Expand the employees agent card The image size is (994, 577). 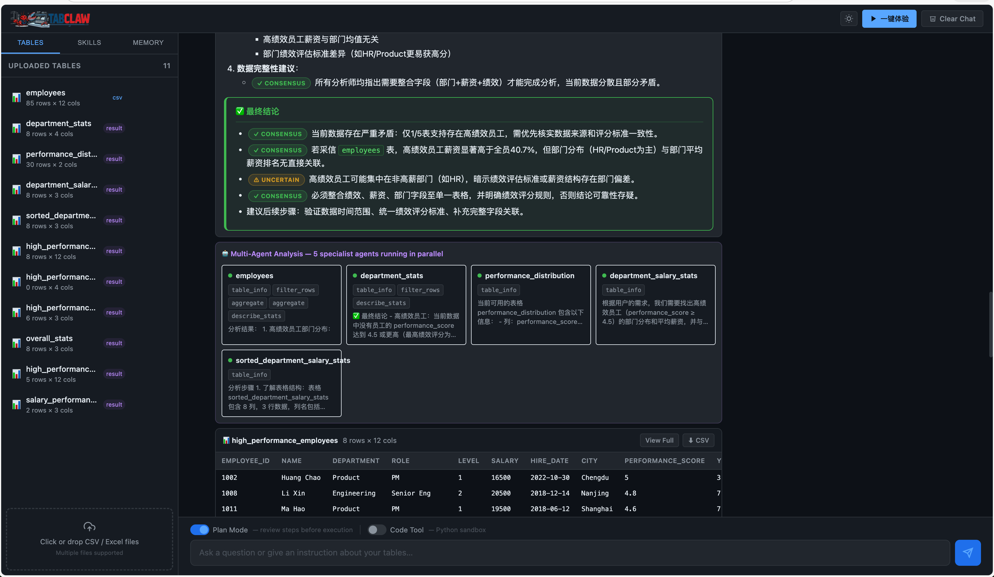pyautogui.click(x=281, y=305)
